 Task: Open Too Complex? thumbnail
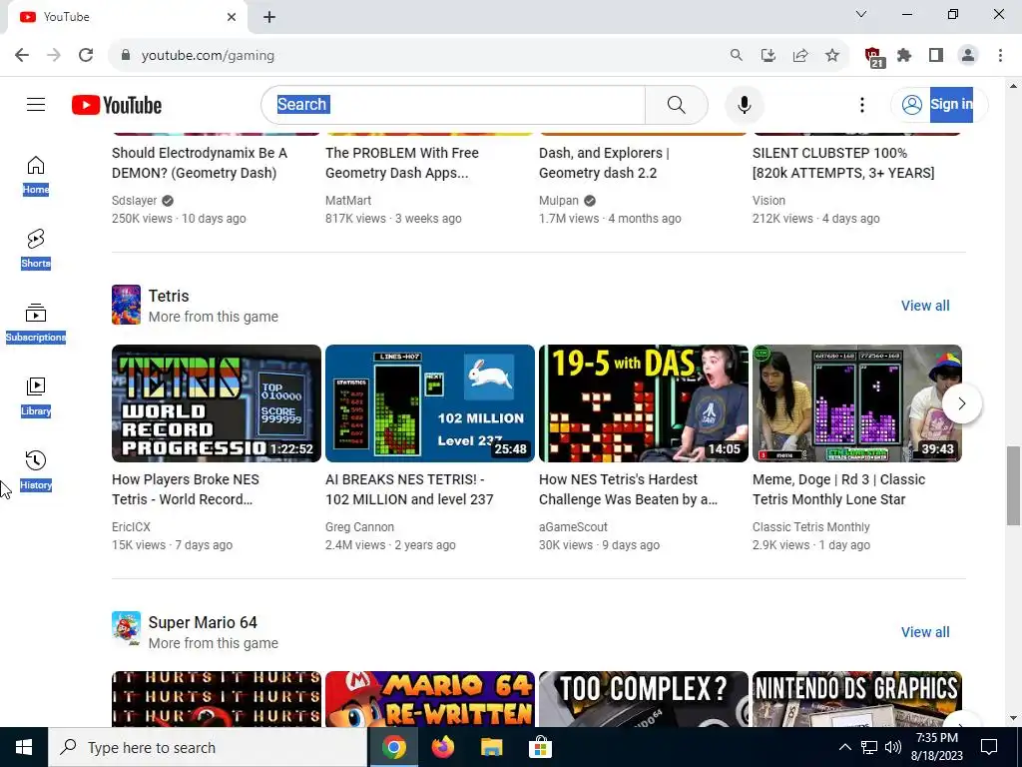point(644,698)
